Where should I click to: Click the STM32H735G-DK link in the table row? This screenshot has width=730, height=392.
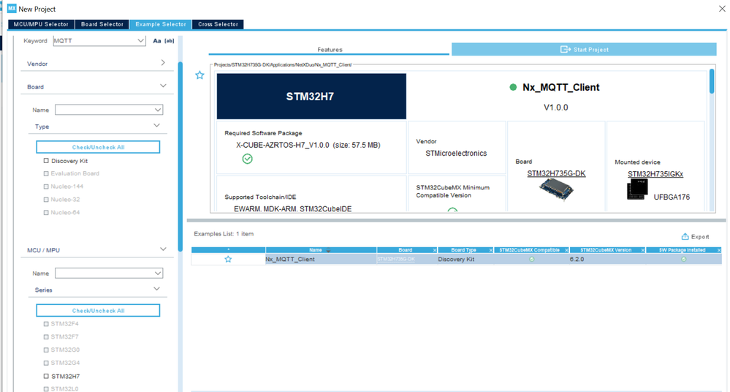(396, 259)
